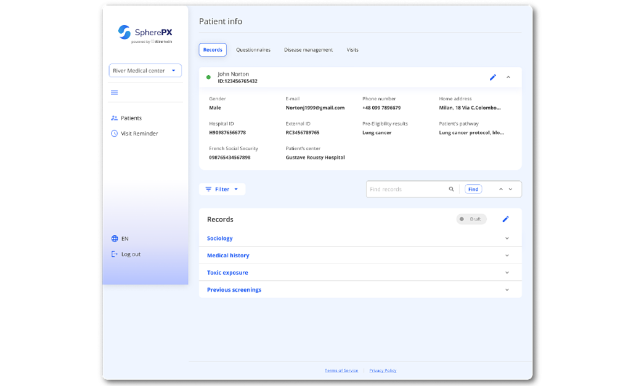Collapse the John Norton patient card
The image size is (631, 386).
click(508, 77)
